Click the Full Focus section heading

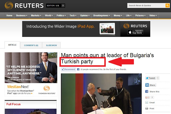pyautogui.click(x=13, y=104)
